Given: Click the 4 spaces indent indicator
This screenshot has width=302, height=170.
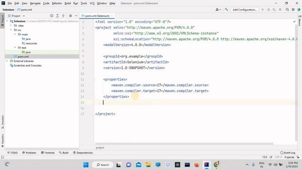Looking at the screenshot, I should coord(289,157).
